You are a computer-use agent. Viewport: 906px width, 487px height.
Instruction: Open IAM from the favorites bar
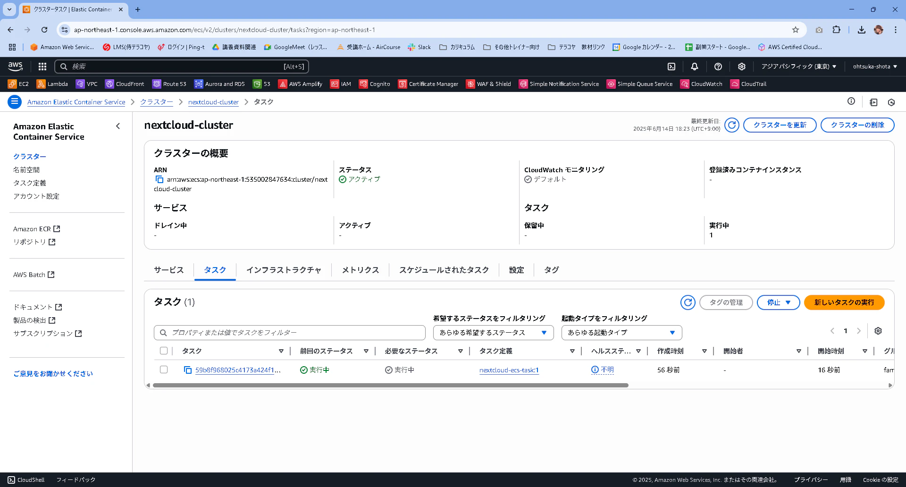pyautogui.click(x=341, y=84)
